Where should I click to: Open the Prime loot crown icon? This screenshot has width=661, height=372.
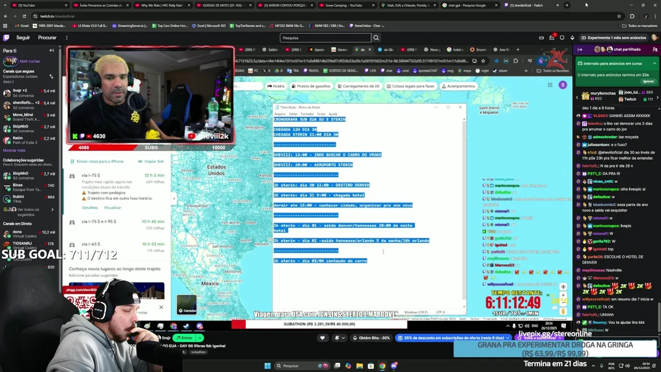[x=541, y=38]
